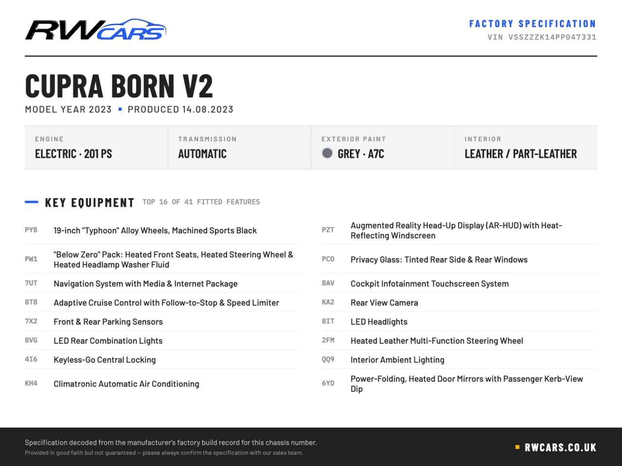This screenshot has height=466, width=622.
Task: Click the Navigation System with Media row
Action: [162, 283]
